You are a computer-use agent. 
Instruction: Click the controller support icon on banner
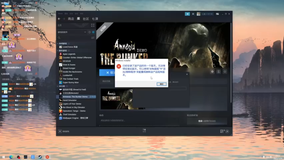(225, 63)
